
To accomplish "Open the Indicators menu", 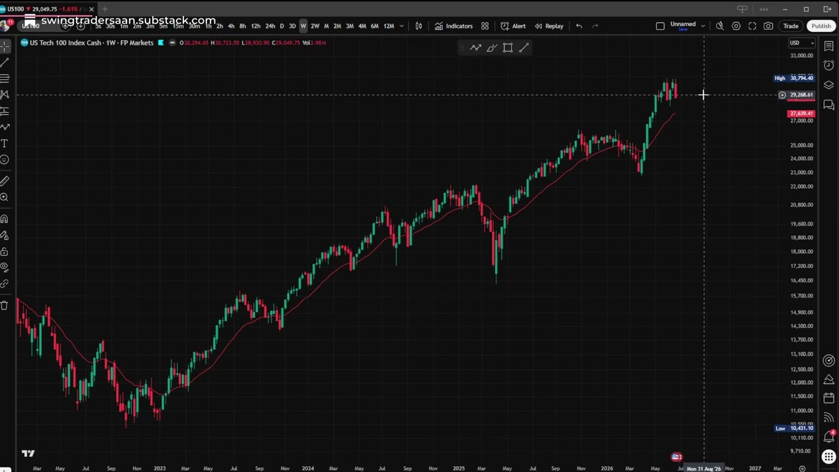I will click(454, 26).
